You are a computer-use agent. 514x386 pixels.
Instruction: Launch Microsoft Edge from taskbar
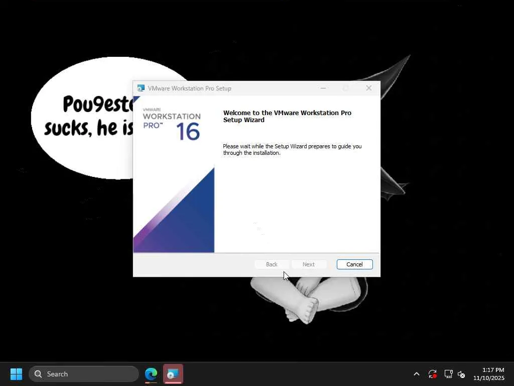pyautogui.click(x=151, y=374)
